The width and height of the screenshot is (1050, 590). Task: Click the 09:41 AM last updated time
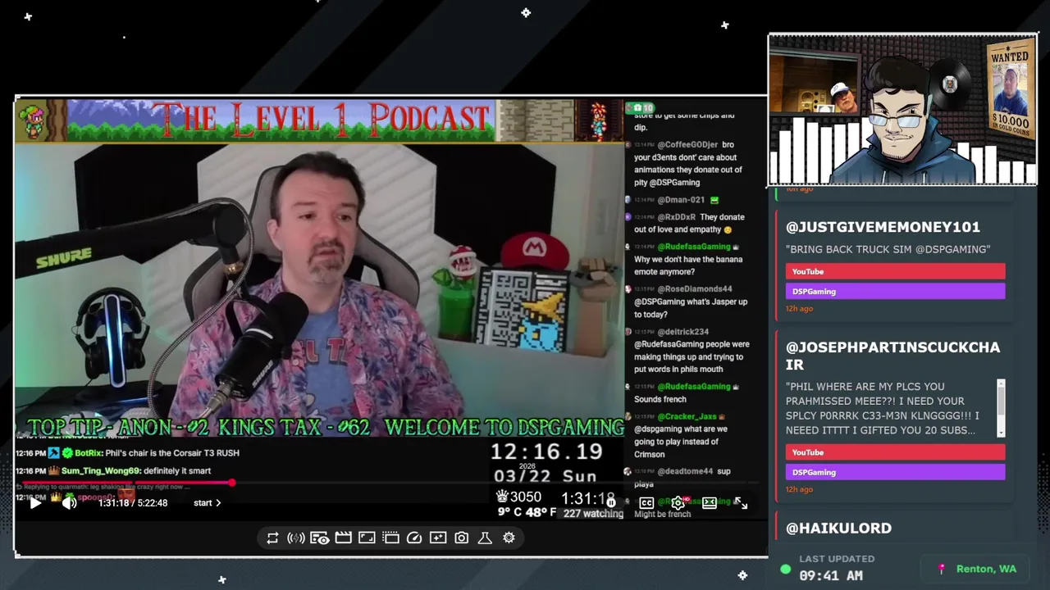tap(831, 576)
